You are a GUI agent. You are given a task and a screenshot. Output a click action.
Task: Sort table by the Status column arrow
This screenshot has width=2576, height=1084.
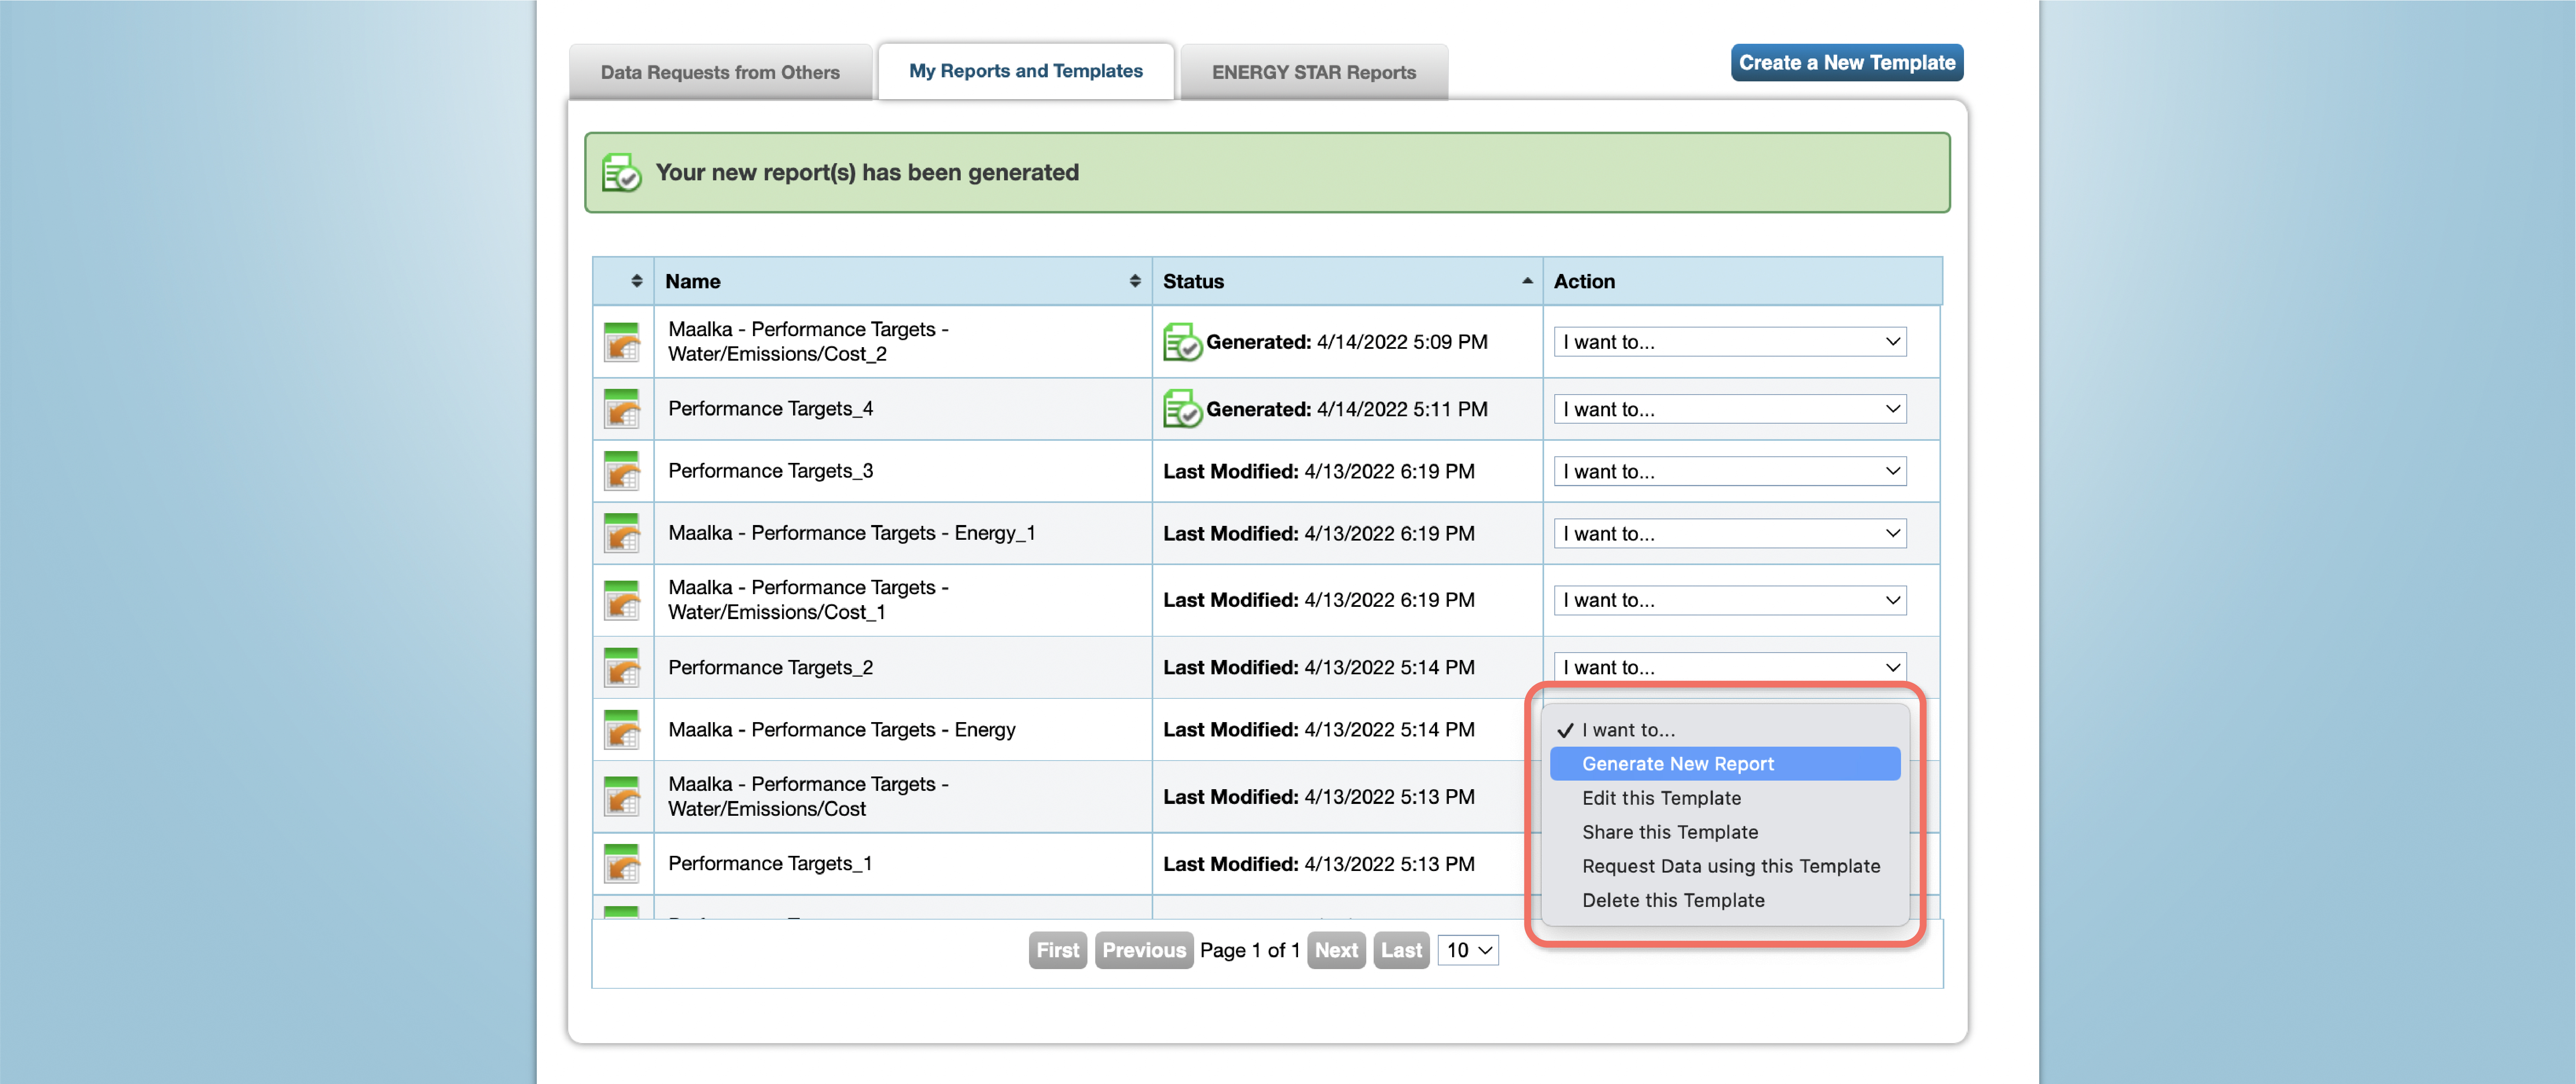(x=1527, y=281)
